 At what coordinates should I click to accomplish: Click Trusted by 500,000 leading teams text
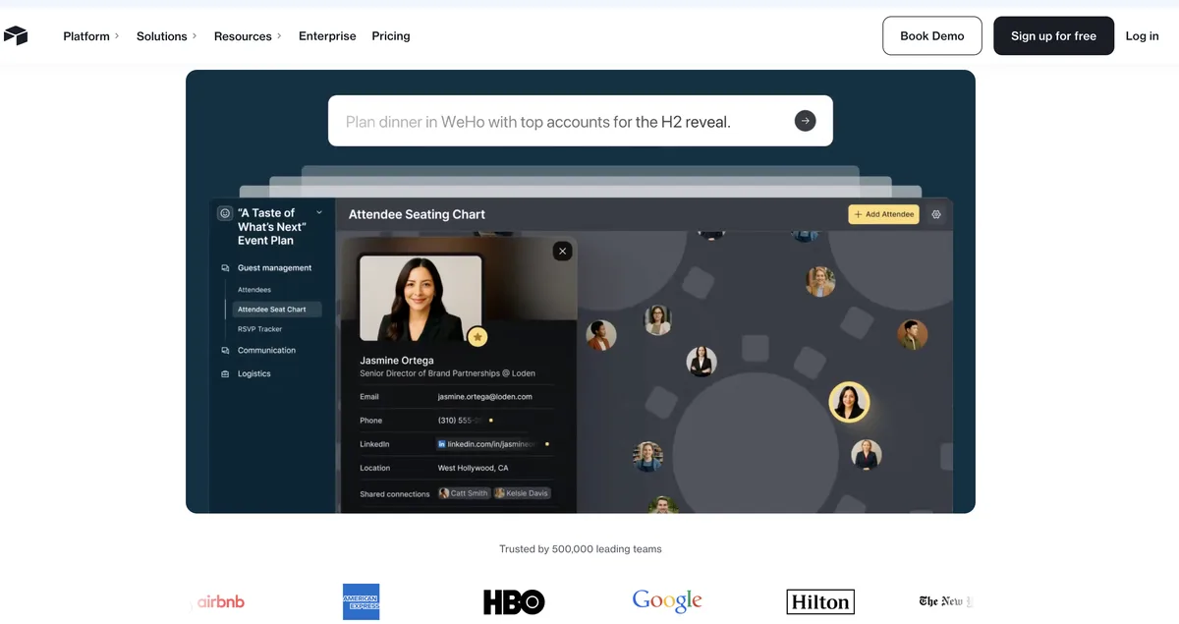[x=581, y=549]
